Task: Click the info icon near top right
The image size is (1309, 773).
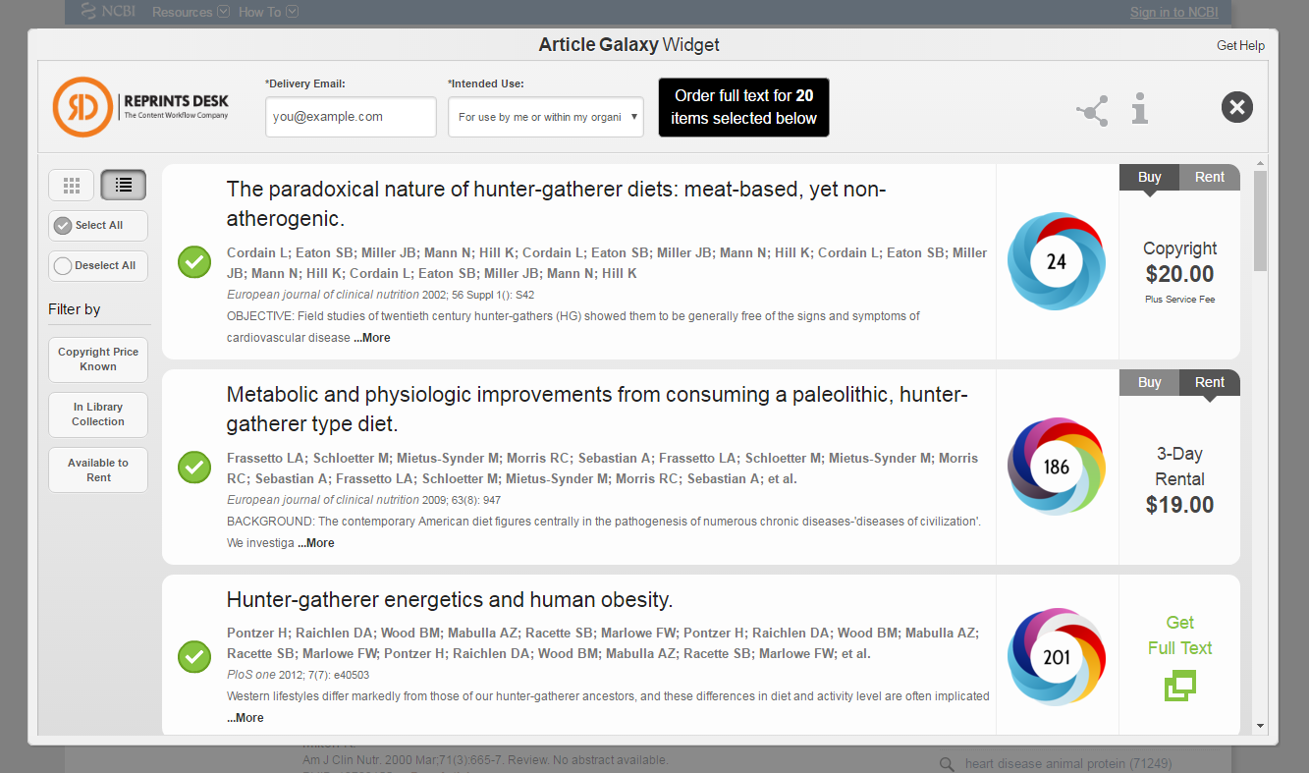Action: pos(1139,110)
